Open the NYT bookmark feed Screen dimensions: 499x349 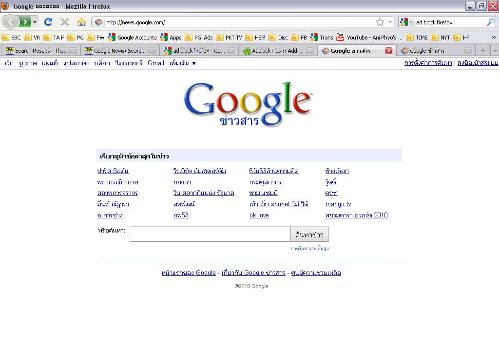(x=441, y=38)
